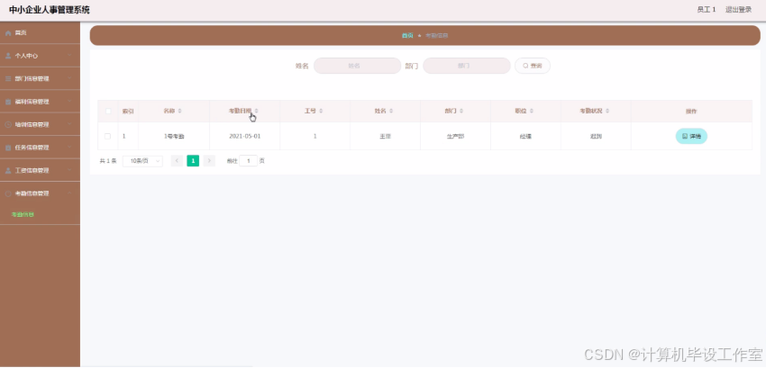Click the person icon beside 工资信息管理
The width and height of the screenshot is (766, 368).
(8, 170)
